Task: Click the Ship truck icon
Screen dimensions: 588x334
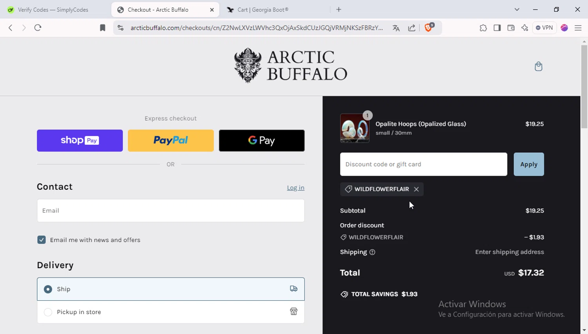Action: pyautogui.click(x=294, y=289)
